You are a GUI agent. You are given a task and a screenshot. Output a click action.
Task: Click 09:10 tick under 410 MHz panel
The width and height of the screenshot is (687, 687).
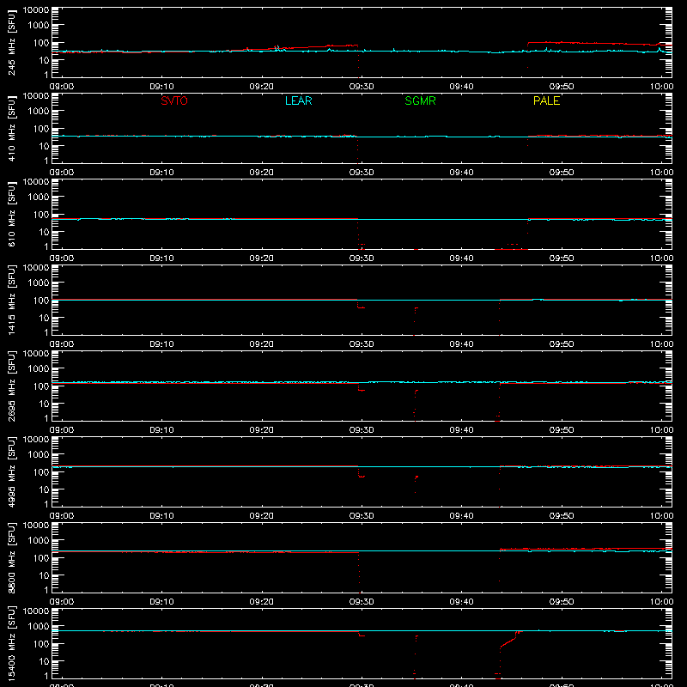[x=161, y=173]
